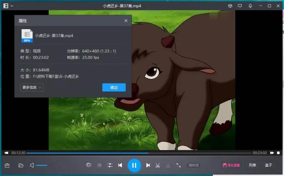Open the 盒子 box panel
The width and height of the screenshot is (284, 176).
(268, 165)
